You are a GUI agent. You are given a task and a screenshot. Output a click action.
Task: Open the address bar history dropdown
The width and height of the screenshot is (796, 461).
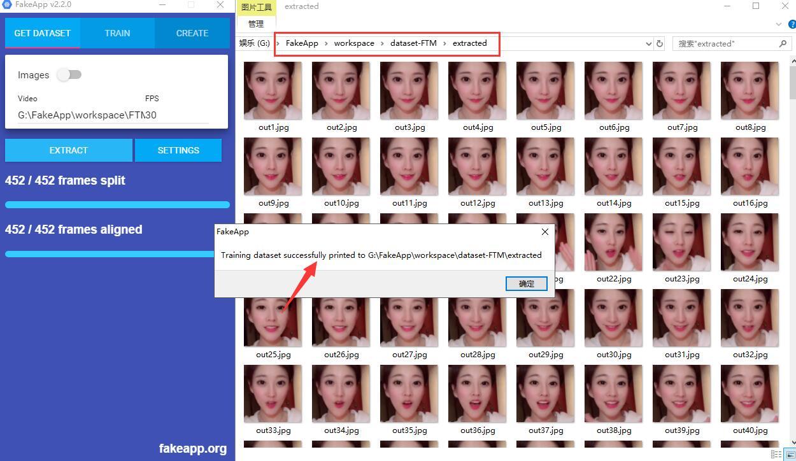coord(648,44)
